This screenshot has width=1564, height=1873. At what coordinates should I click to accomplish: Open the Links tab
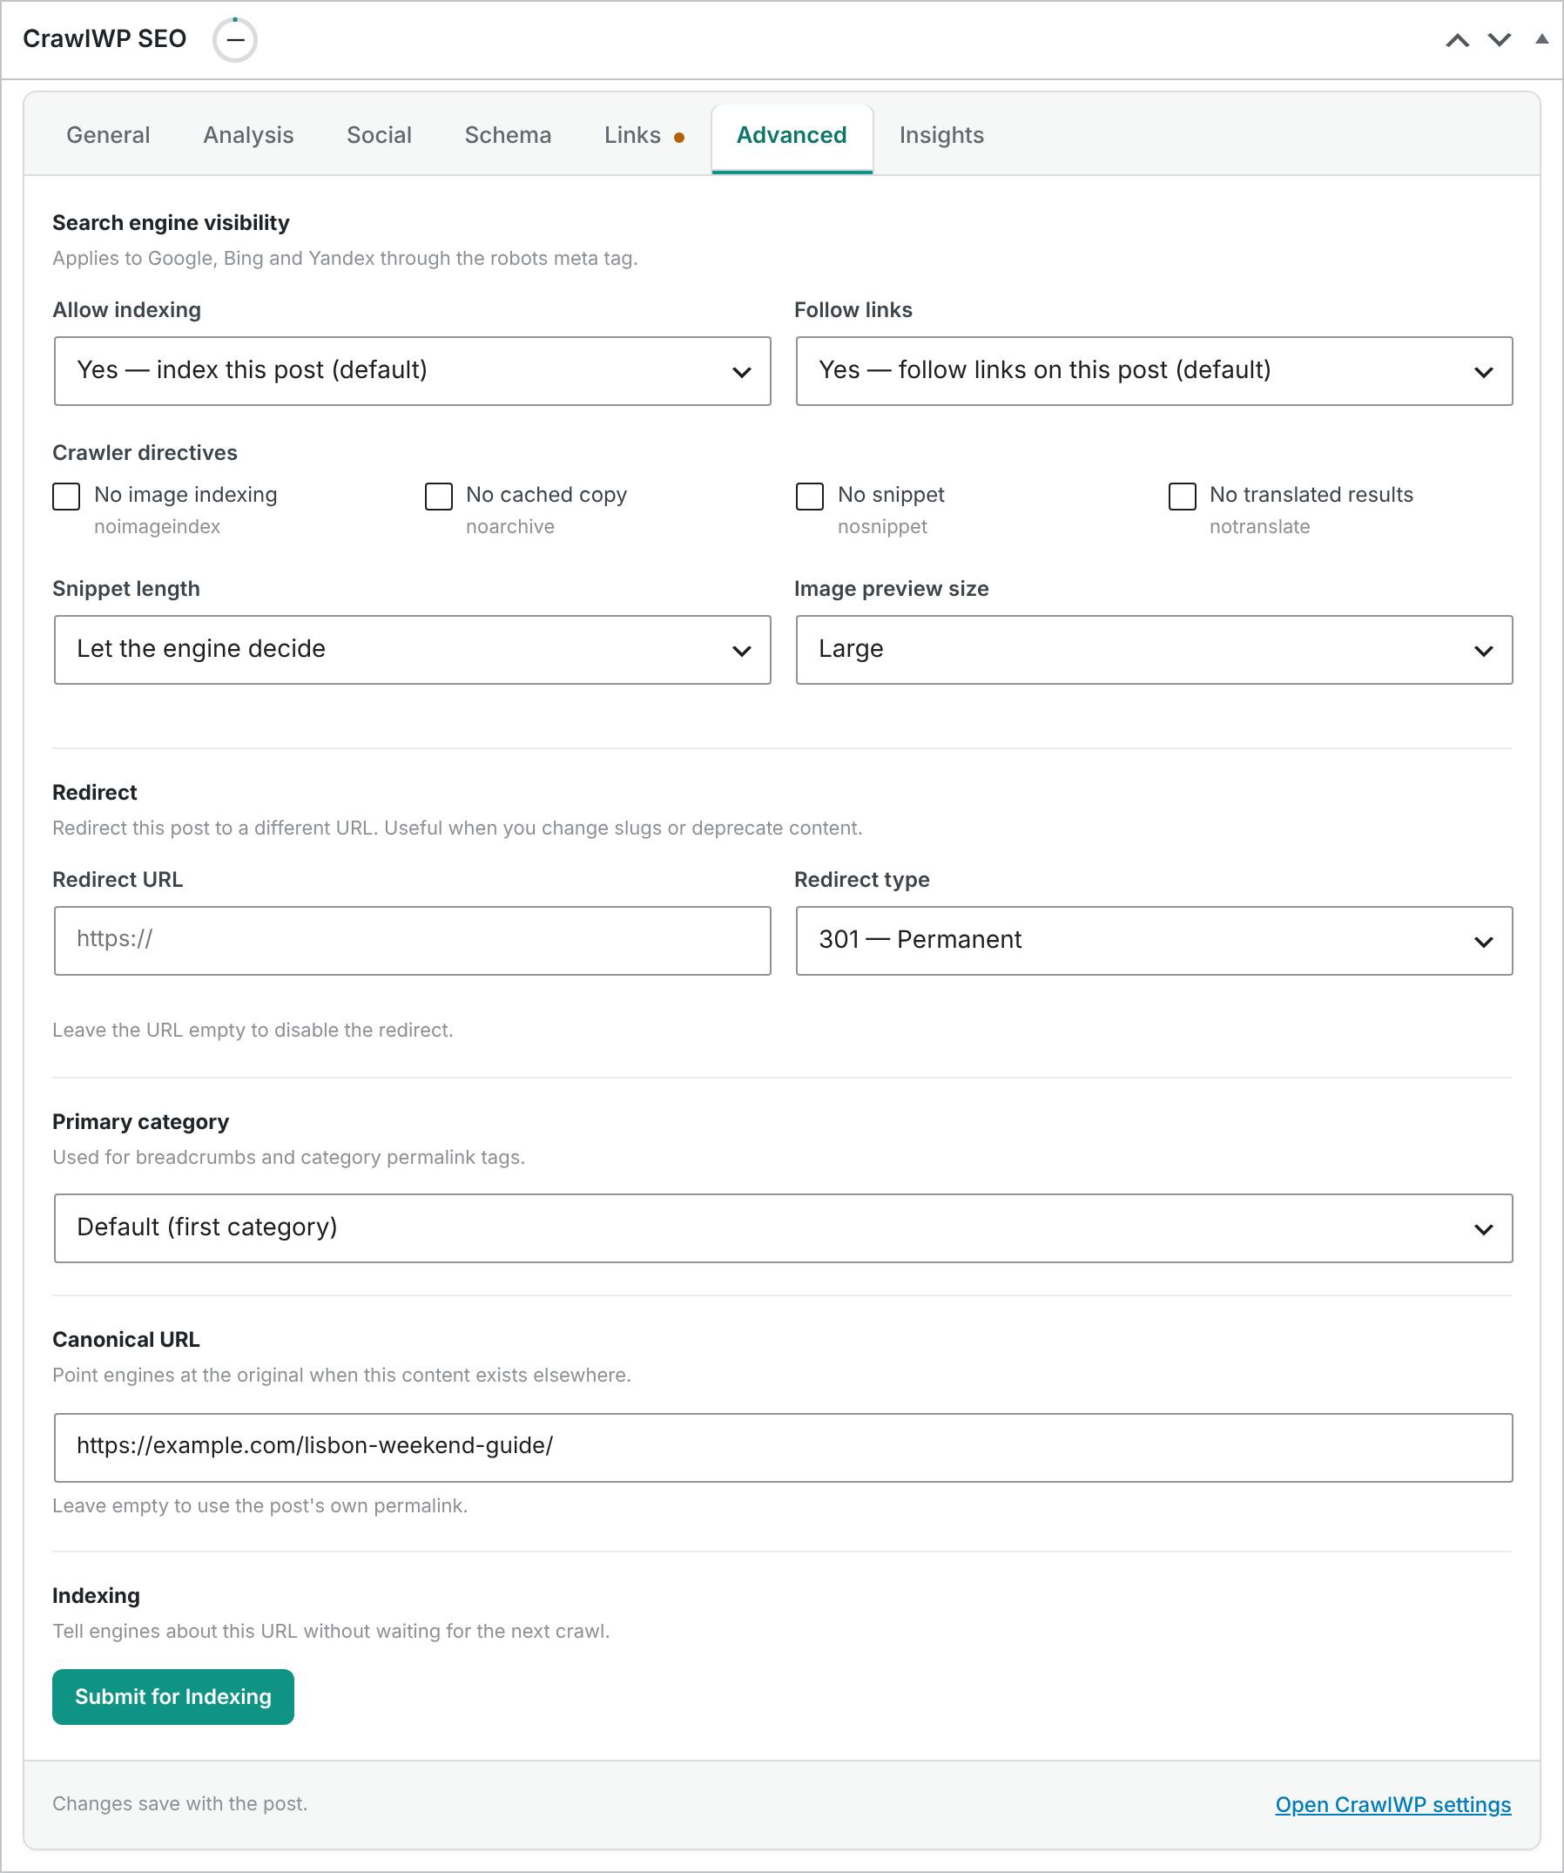644,136
